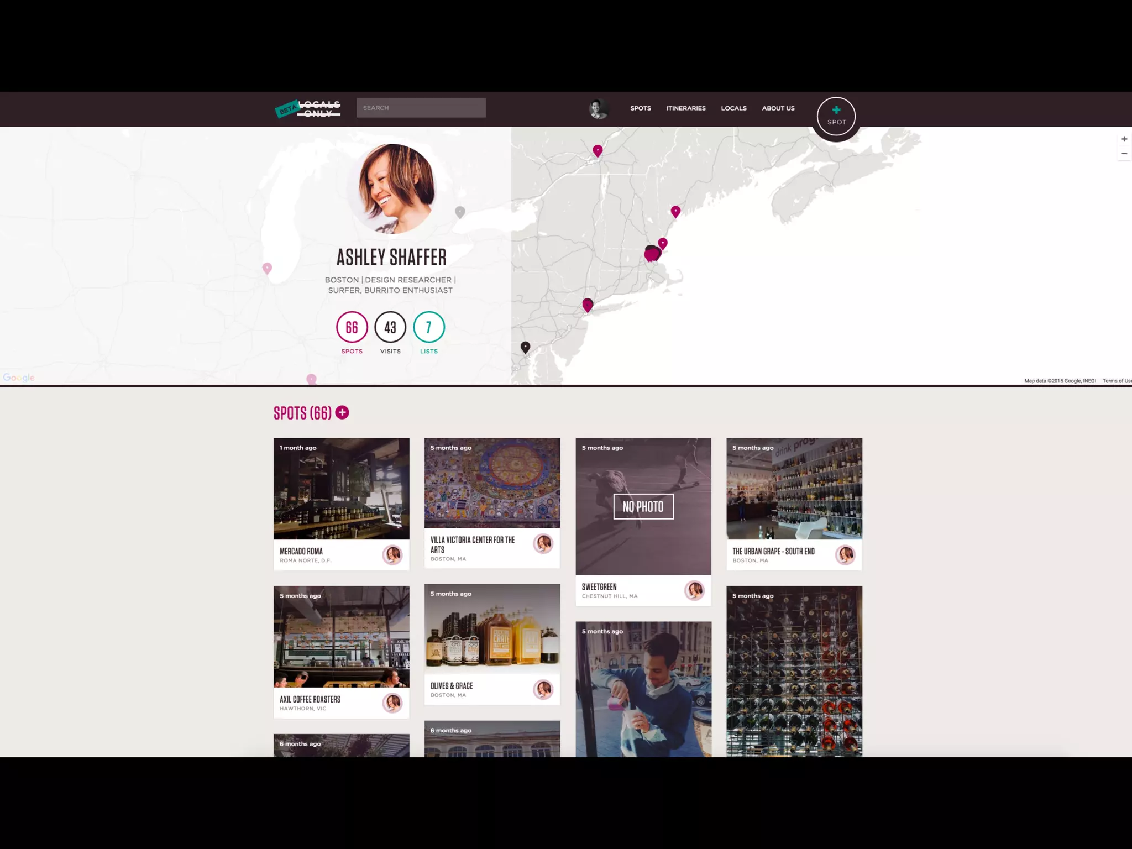Click the plus icon beside Spots (66)
Image resolution: width=1132 pixels, height=849 pixels.
(342, 412)
